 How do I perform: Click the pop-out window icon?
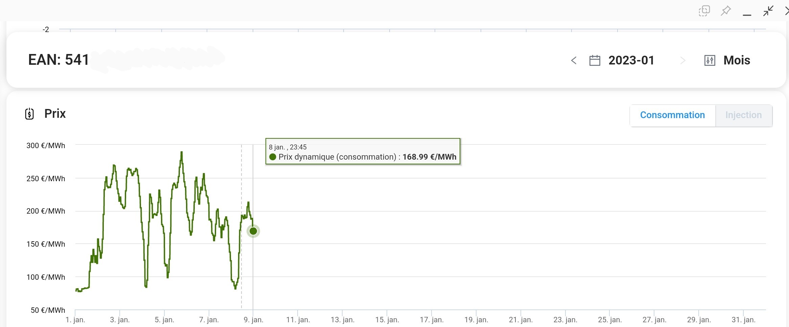704,11
